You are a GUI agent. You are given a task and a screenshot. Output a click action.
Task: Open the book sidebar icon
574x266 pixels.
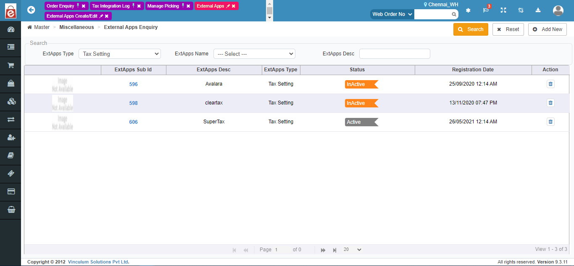11,156
